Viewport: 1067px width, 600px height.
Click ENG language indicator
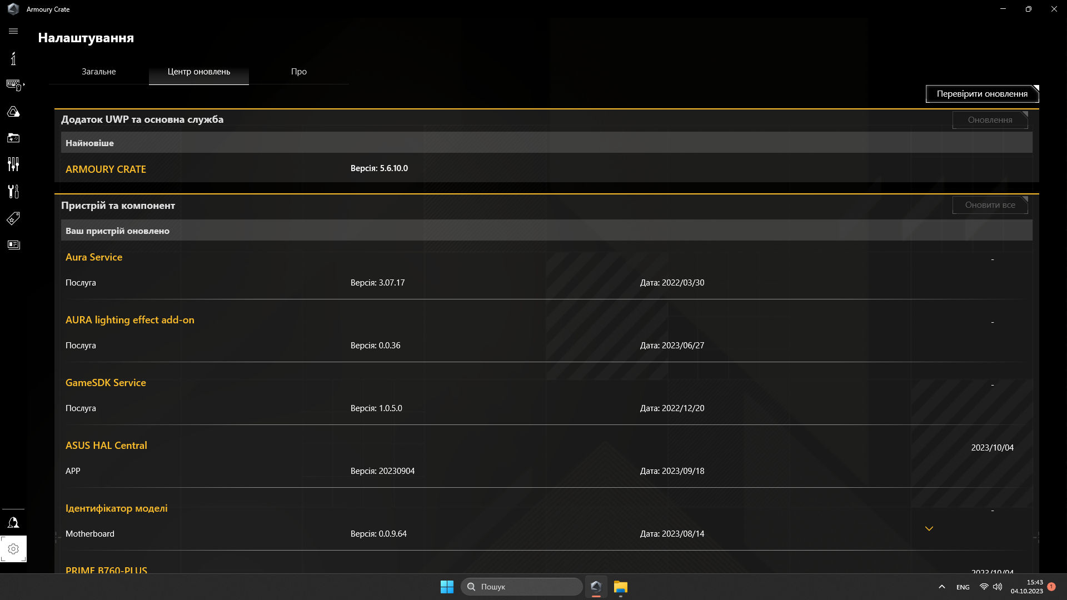click(963, 587)
